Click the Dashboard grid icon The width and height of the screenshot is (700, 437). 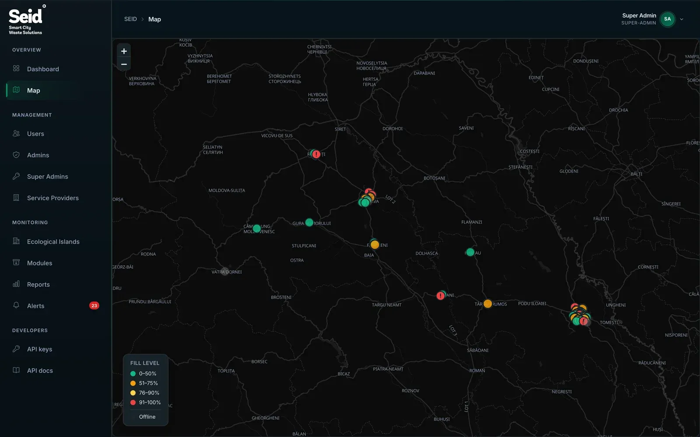16,69
